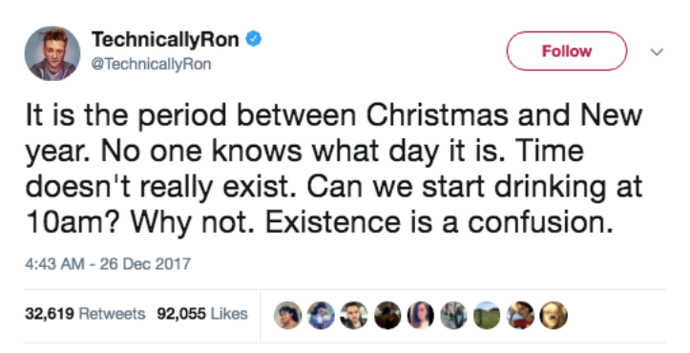Open the 4:43 AM - 26 Dec 2017 timestamp

[x=108, y=263]
